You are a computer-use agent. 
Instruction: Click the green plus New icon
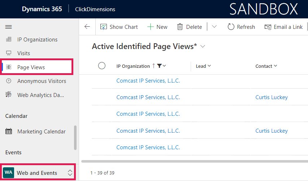click(150, 27)
